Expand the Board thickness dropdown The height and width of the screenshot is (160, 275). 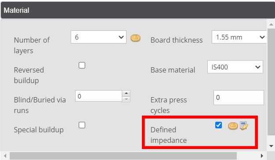coord(239,37)
